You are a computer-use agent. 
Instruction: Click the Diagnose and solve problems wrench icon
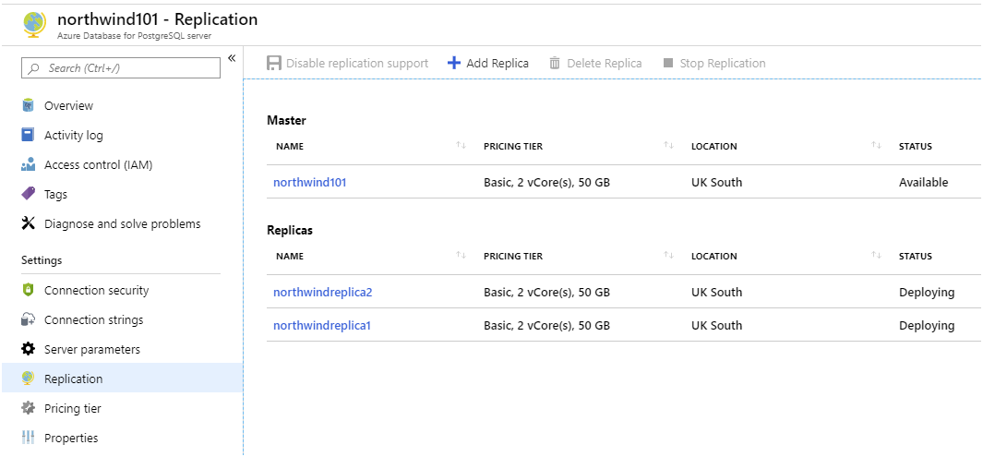[29, 223]
